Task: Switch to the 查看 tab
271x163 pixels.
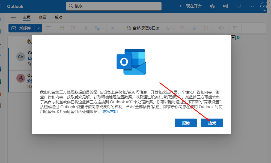Action: (43, 17)
